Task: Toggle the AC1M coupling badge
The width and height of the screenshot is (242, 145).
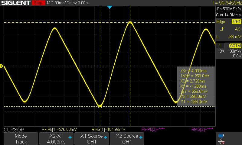Action: [x=235, y=46]
